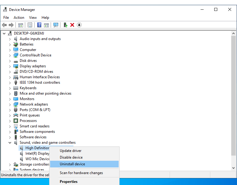Click the red X uninstall device toolbar icon

coord(72,25)
